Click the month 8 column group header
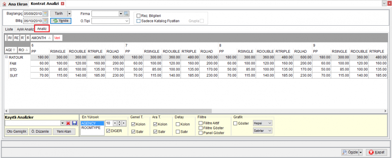The width and height of the screenshot is (392, 158). click(265, 45)
